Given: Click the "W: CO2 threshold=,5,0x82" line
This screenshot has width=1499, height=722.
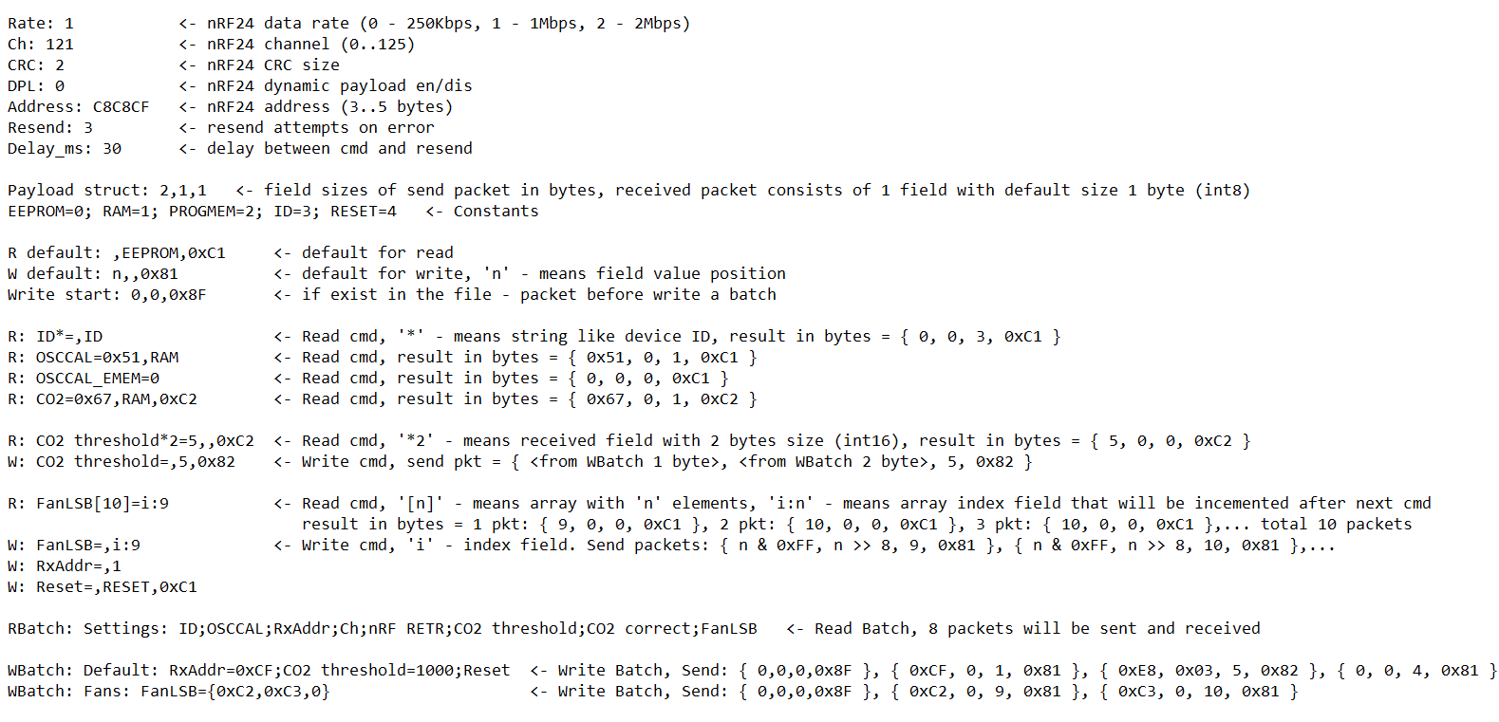Looking at the screenshot, I should pos(122,462).
